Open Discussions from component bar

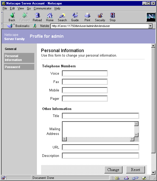tap(135, 178)
